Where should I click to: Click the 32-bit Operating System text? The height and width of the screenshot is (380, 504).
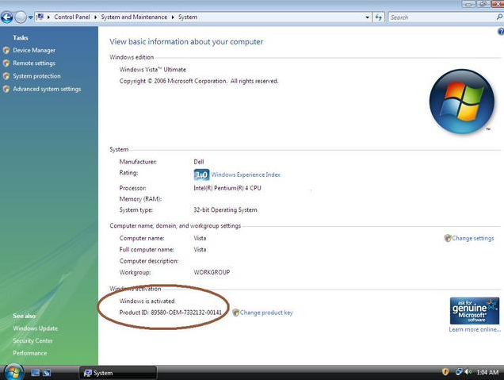click(225, 209)
